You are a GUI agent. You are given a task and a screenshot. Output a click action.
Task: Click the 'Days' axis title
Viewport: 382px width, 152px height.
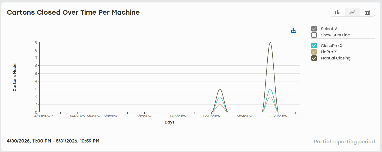coord(169,122)
